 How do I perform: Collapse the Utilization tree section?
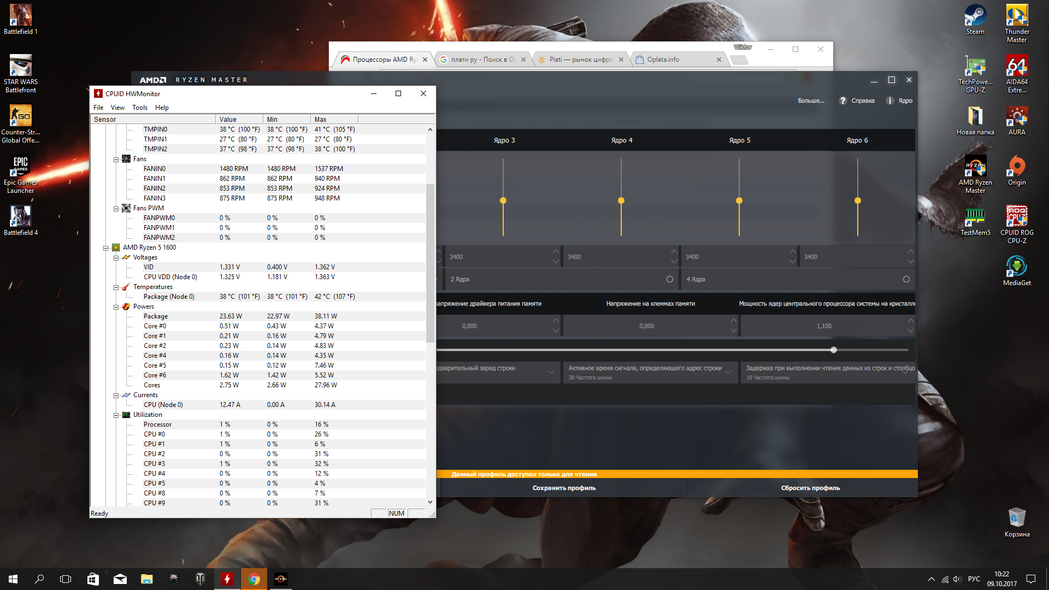116,415
